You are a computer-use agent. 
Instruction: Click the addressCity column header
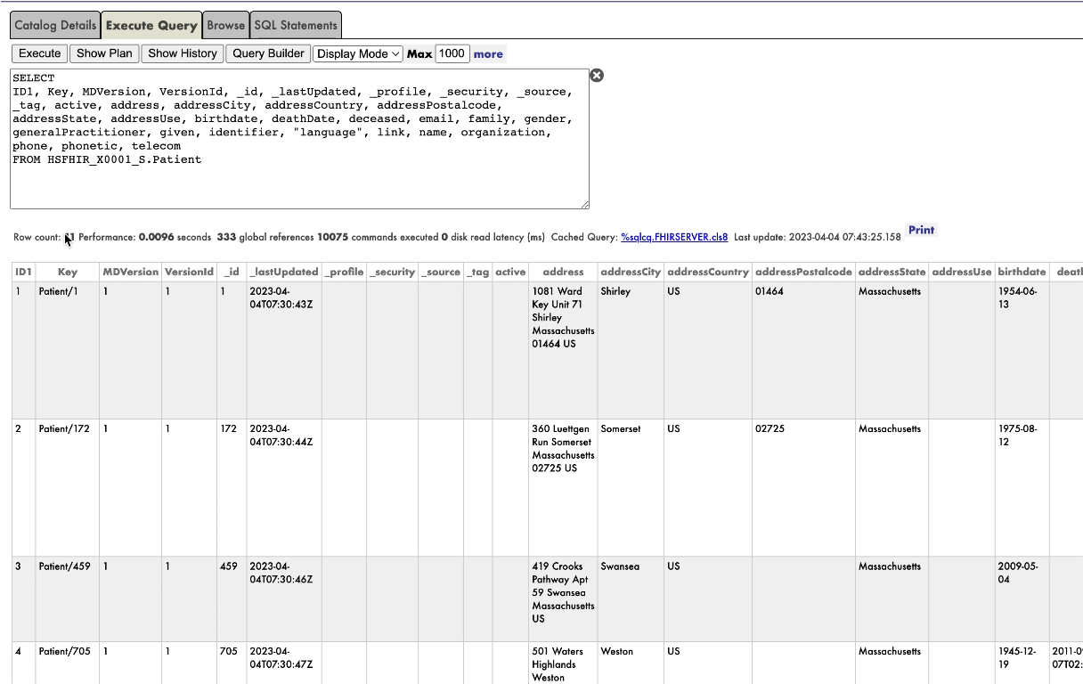pyautogui.click(x=631, y=272)
